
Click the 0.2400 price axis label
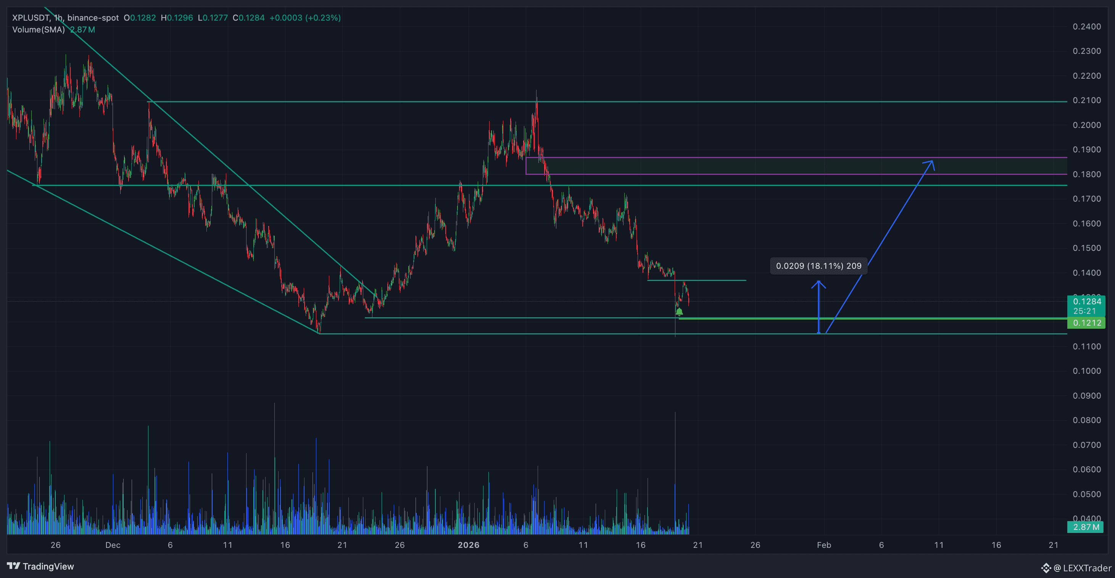[1086, 26]
